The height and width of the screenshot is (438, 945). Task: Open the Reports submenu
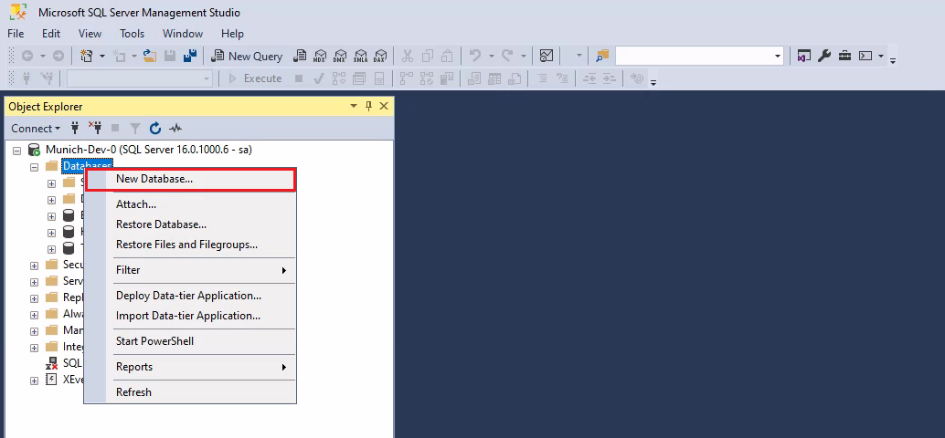190,367
